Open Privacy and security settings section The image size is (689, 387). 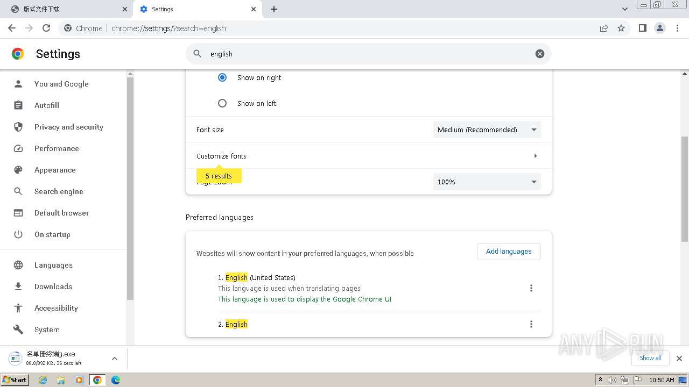click(x=68, y=127)
